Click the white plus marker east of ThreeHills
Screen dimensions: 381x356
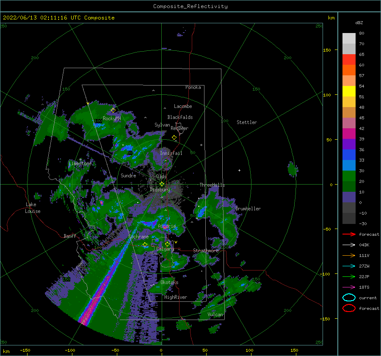click(x=239, y=170)
